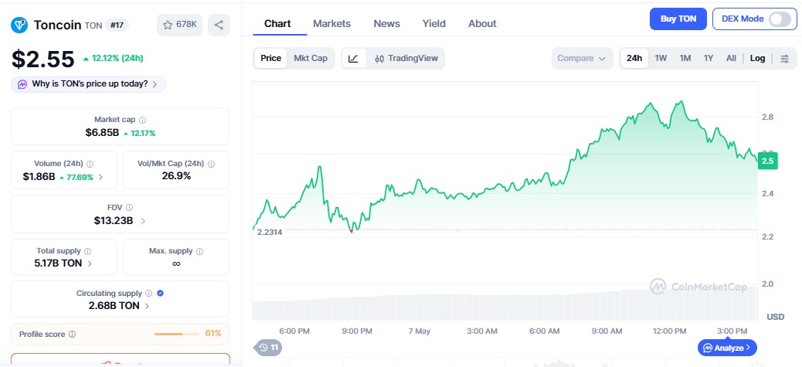
Task: Click the Buy TON button
Action: (x=678, y=19)
